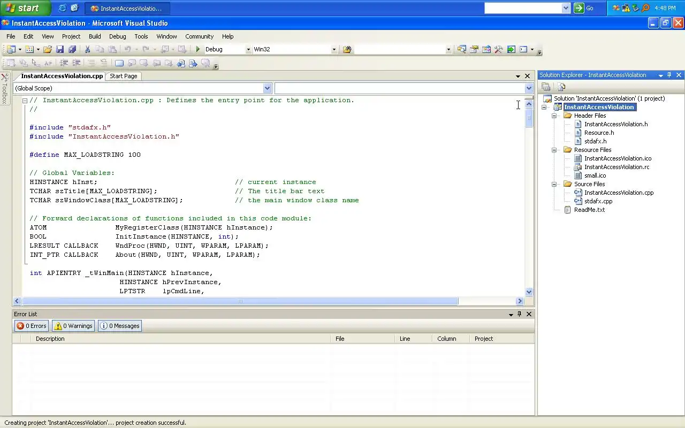The width and height of the screenshot is (685, 428).
Task: Click the editor vertical scrollbar thumb
Action: click(x=529, y=118)
